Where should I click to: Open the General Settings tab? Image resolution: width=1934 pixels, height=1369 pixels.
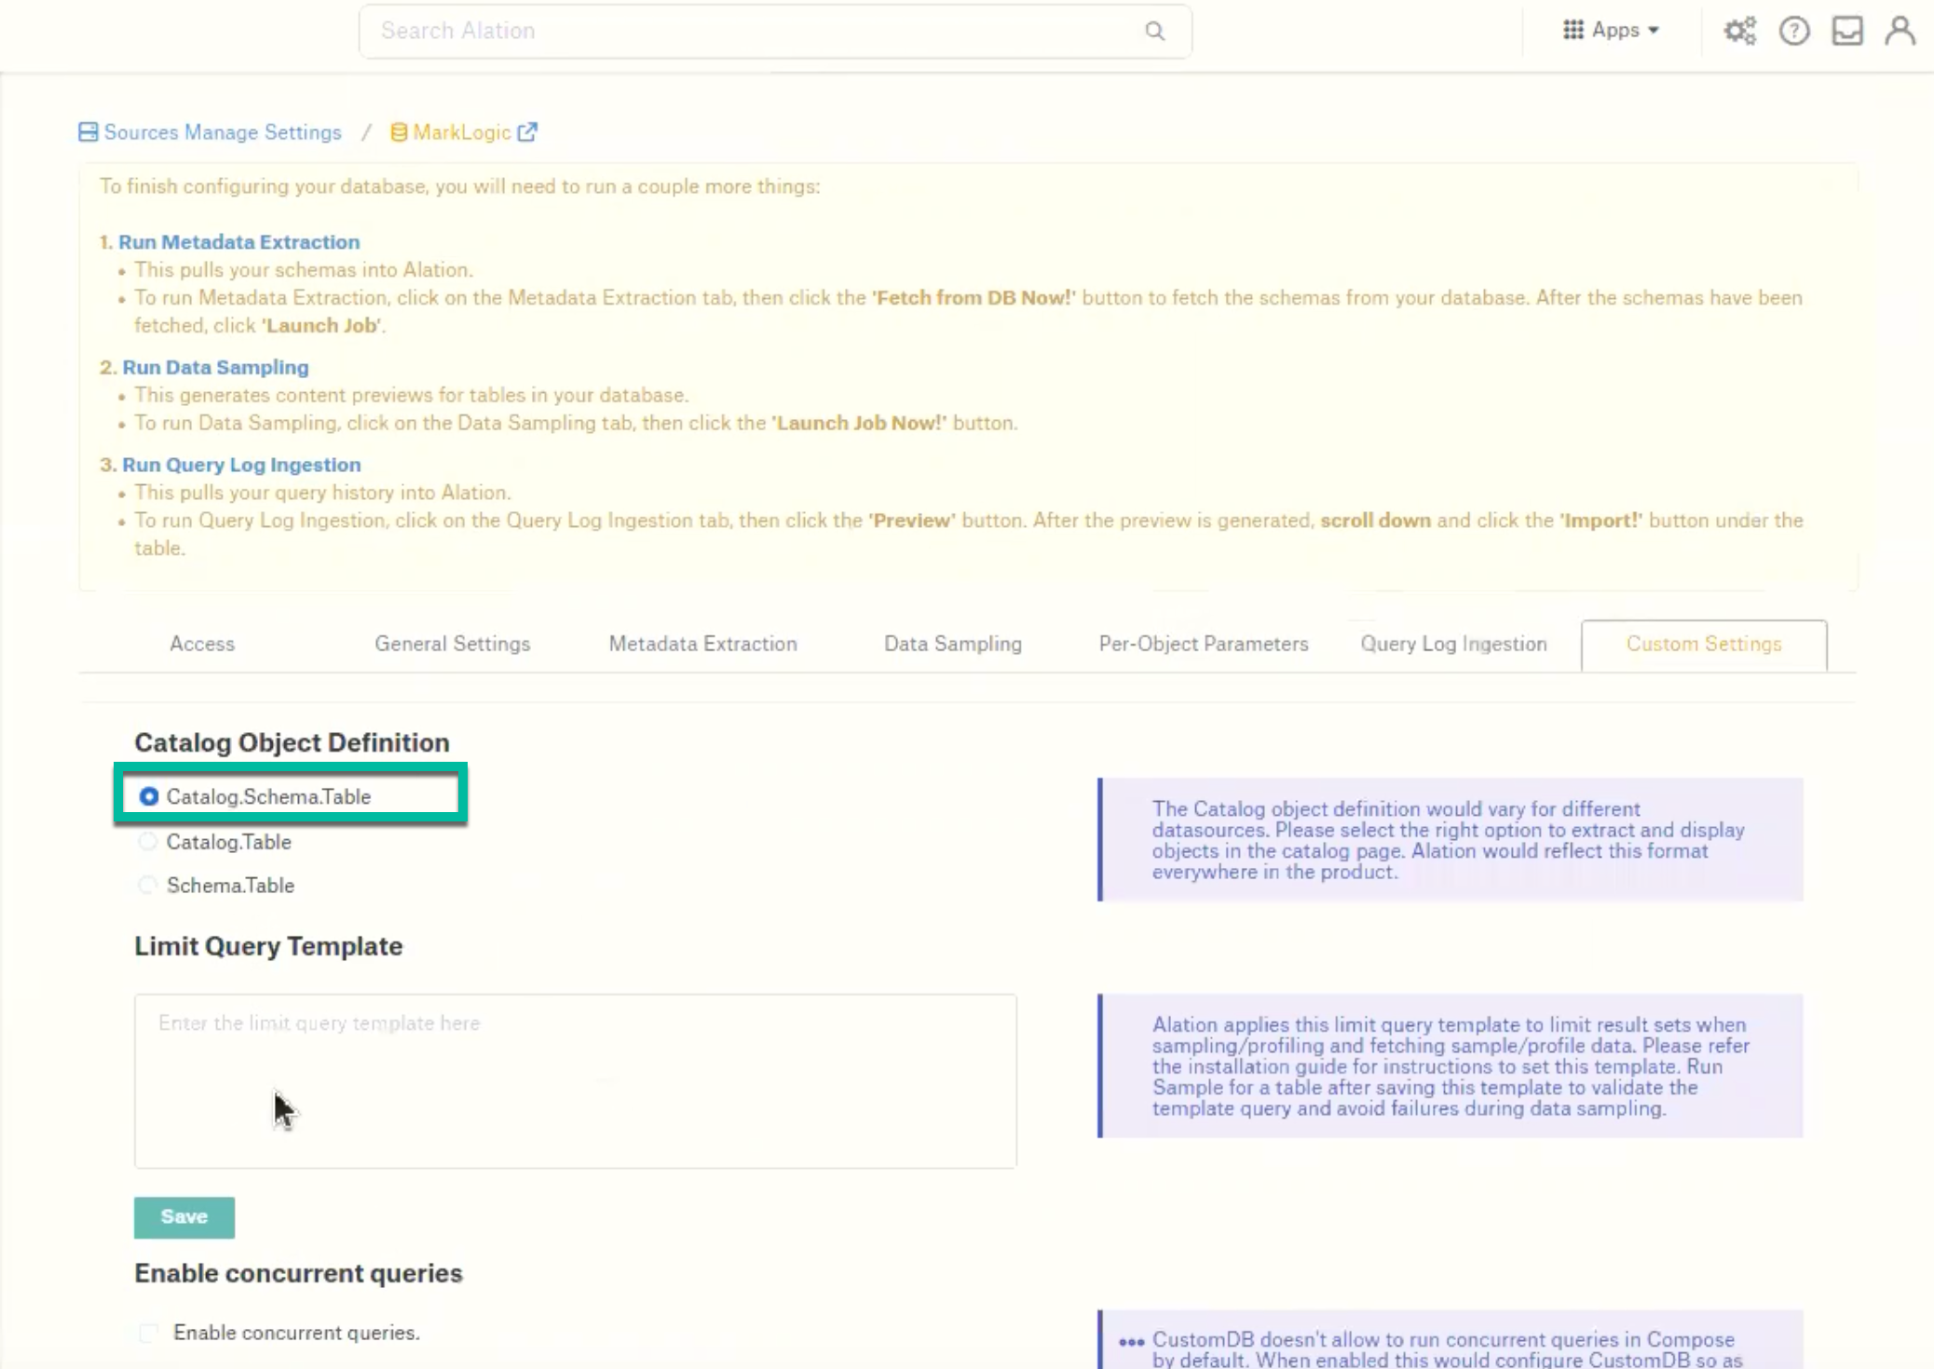point(452,643)
